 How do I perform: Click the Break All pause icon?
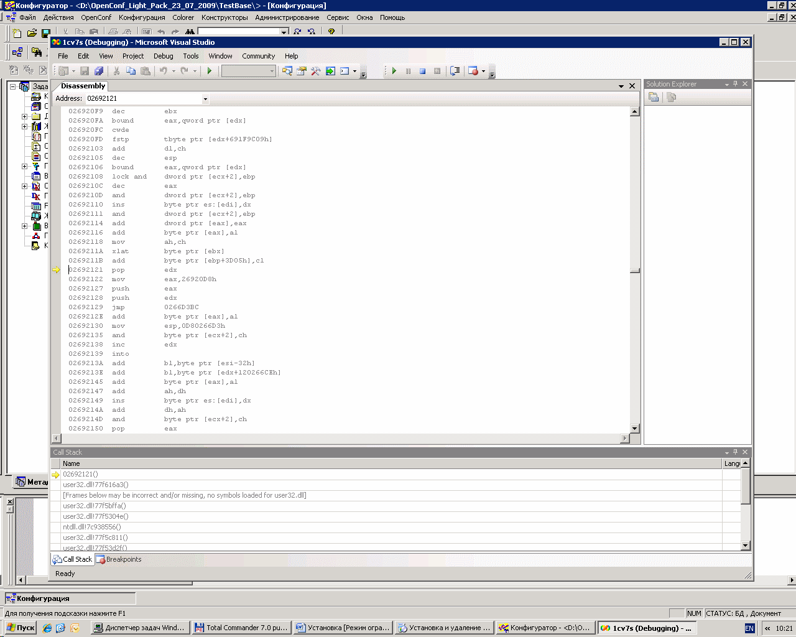[409, 71]
